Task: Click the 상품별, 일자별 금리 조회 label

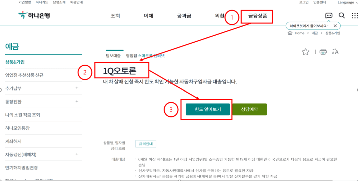Action: point(114,146)
